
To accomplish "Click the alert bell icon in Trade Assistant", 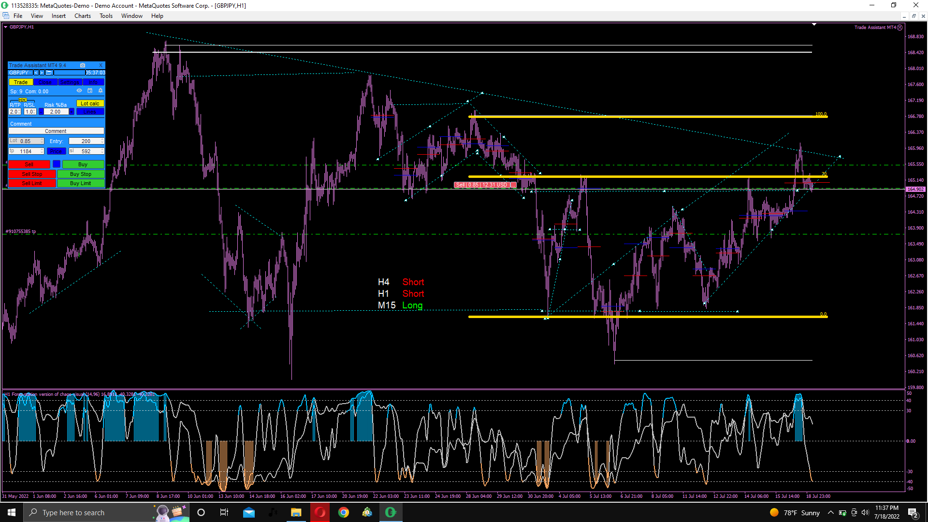I will coord(101,91).
